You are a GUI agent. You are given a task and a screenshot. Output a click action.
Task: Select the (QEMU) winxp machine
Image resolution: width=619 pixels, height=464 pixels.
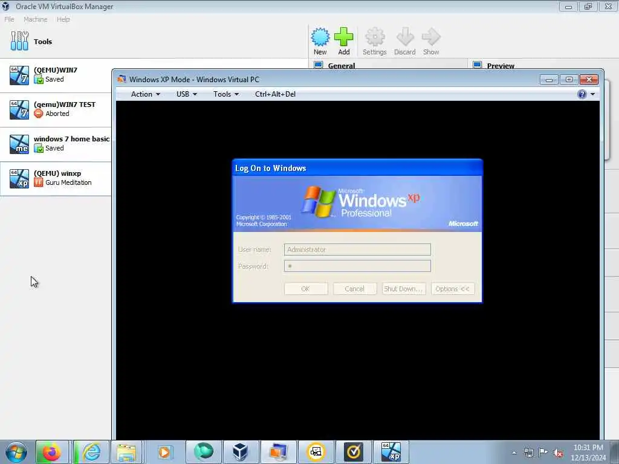coord(56,179)
